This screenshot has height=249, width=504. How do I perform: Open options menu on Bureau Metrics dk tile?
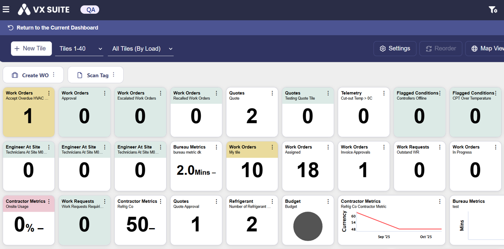217,147
